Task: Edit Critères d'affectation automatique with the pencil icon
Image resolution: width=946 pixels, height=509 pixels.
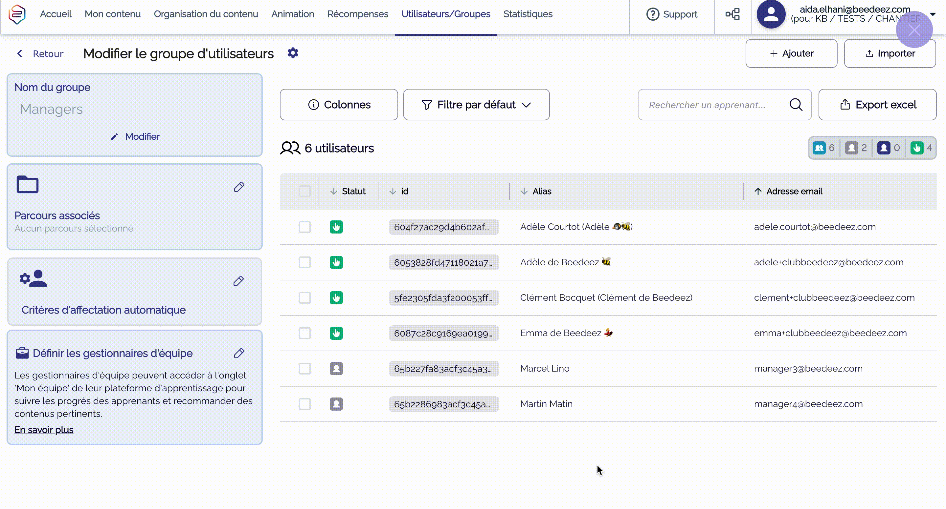Action: tap(239, 281)
